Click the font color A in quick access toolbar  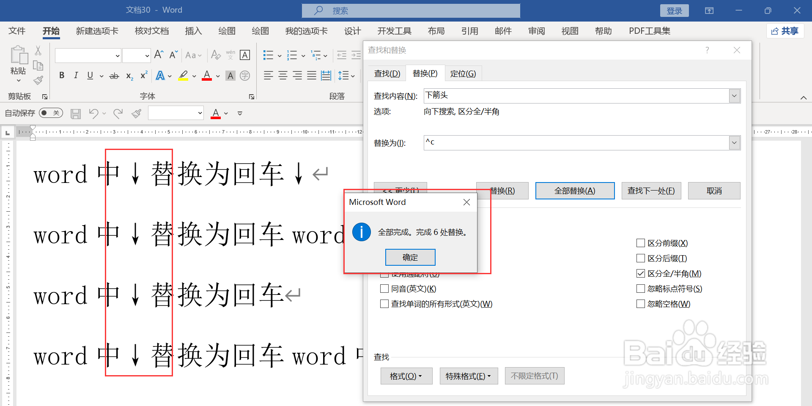216,113
